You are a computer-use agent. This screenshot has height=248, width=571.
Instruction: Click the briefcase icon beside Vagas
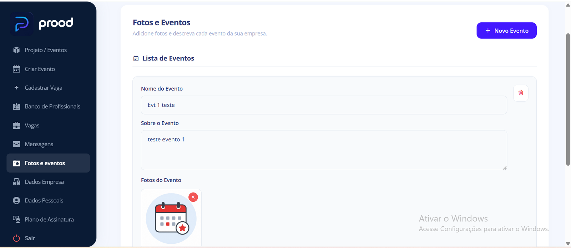16,125
